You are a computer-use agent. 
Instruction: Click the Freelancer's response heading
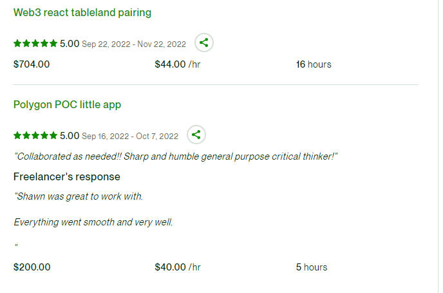point(67,176)
